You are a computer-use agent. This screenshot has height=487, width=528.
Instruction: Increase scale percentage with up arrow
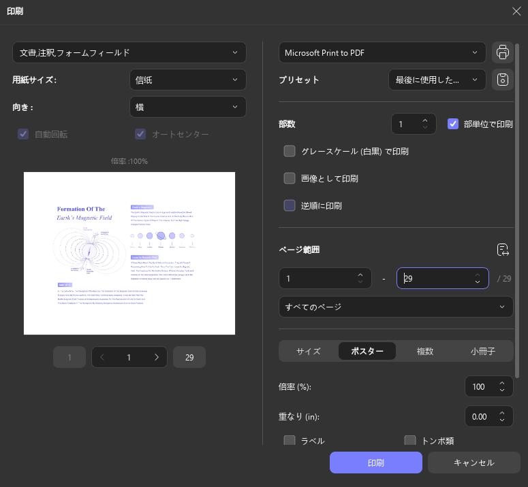point(501,383)
